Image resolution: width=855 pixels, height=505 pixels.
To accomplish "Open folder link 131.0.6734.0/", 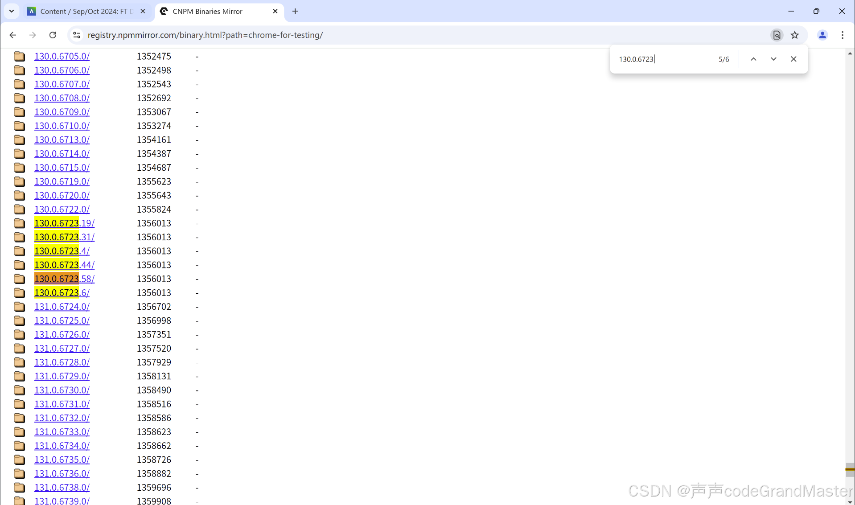I will (x=62, y=446).
